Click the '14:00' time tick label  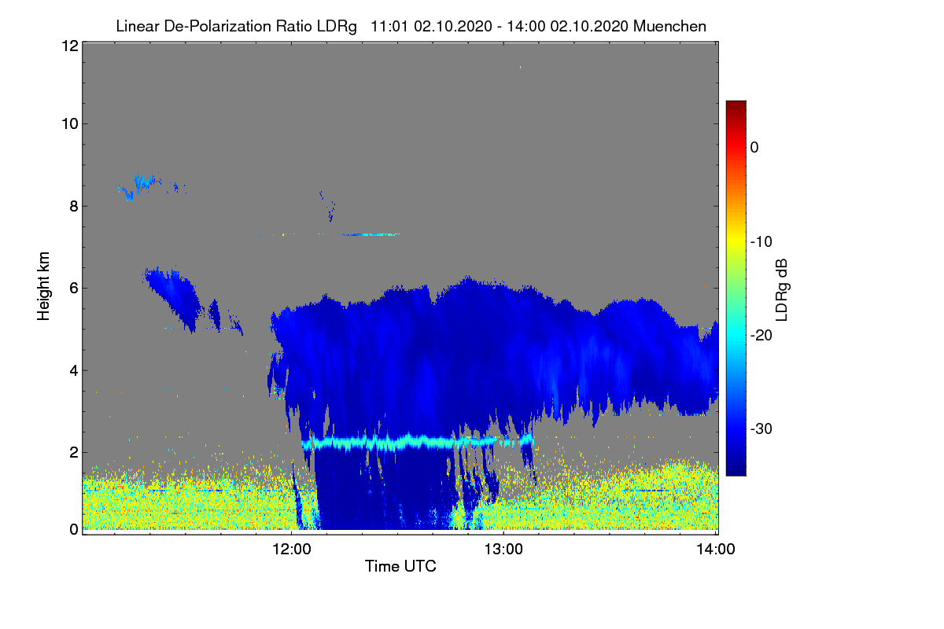tap(717, 549)
